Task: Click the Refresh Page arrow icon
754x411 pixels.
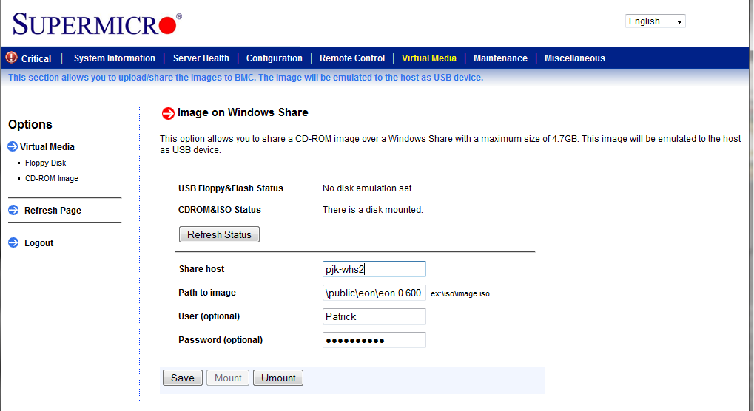Action: point(13,210)
